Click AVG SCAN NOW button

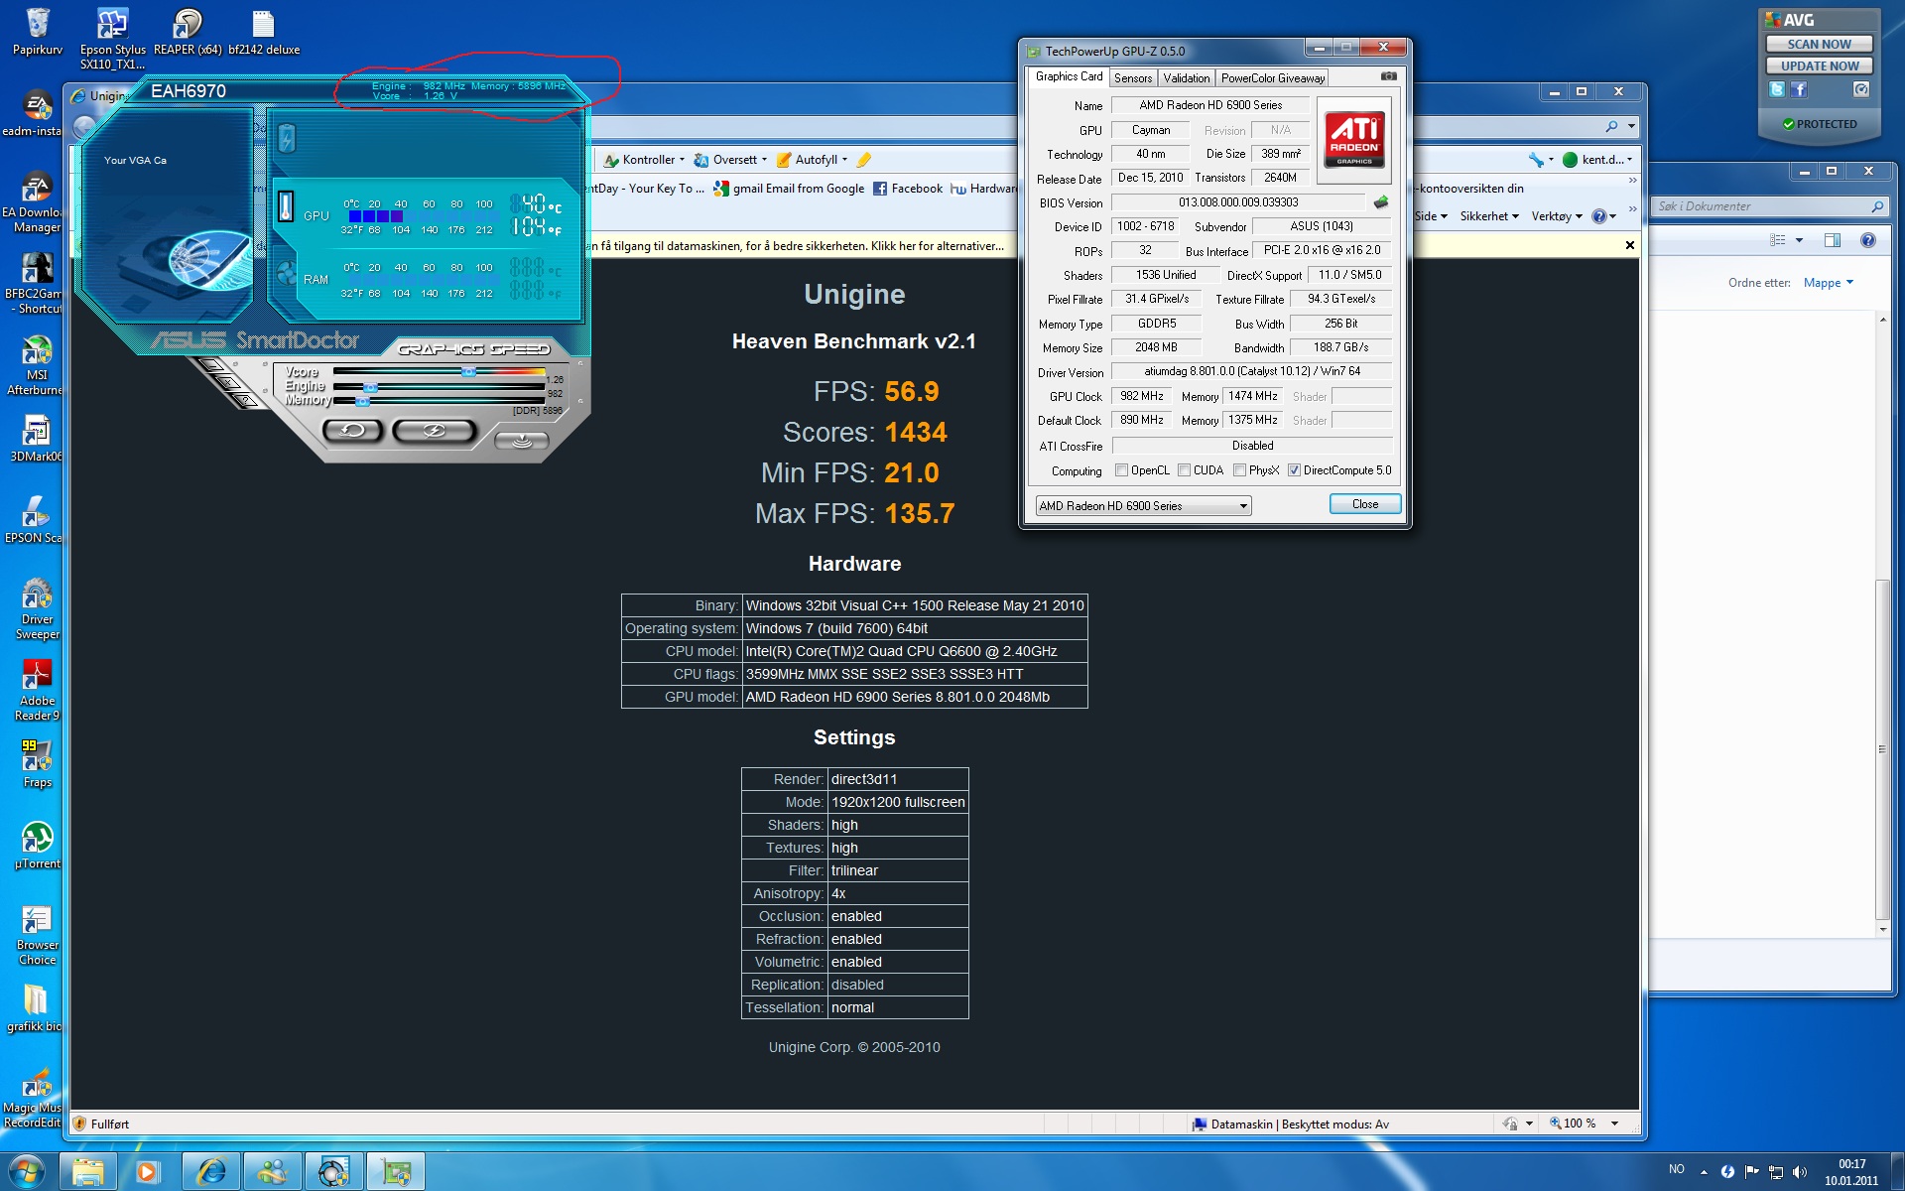coord(1819,44)
